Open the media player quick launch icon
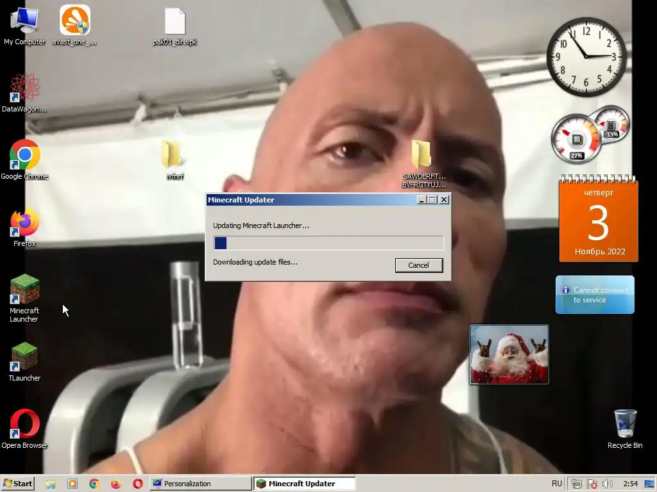This screenshot has height=492, width=657. [x=73, y=484]
